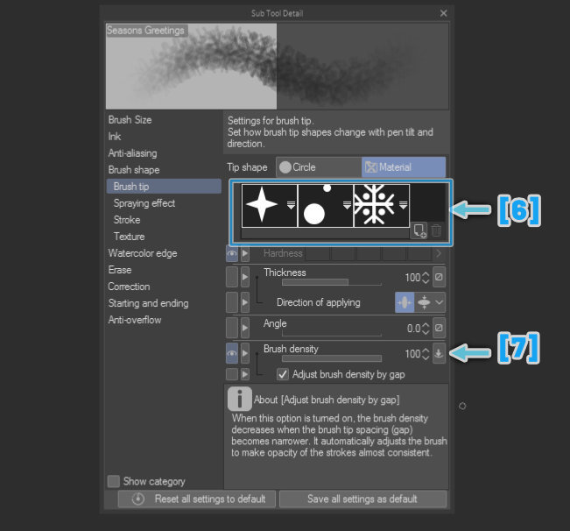Open the Angle dynamics settings icon

click(439, 328)
